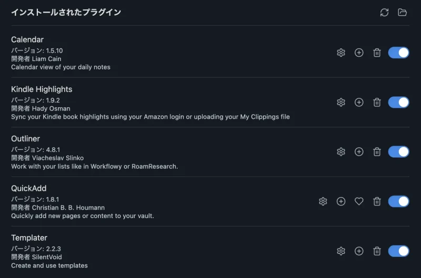The width and height of the screenshot is (421, 278).
Task: Delete the Templater plugin
Action: pyautogui.click(x=377, y=251)
